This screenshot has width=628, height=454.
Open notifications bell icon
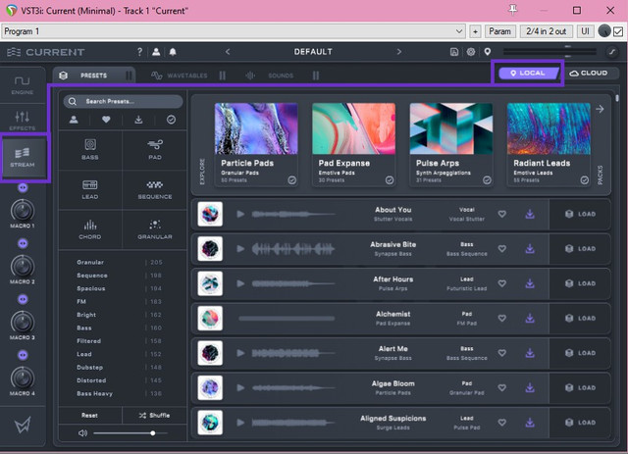coord(173,52)
